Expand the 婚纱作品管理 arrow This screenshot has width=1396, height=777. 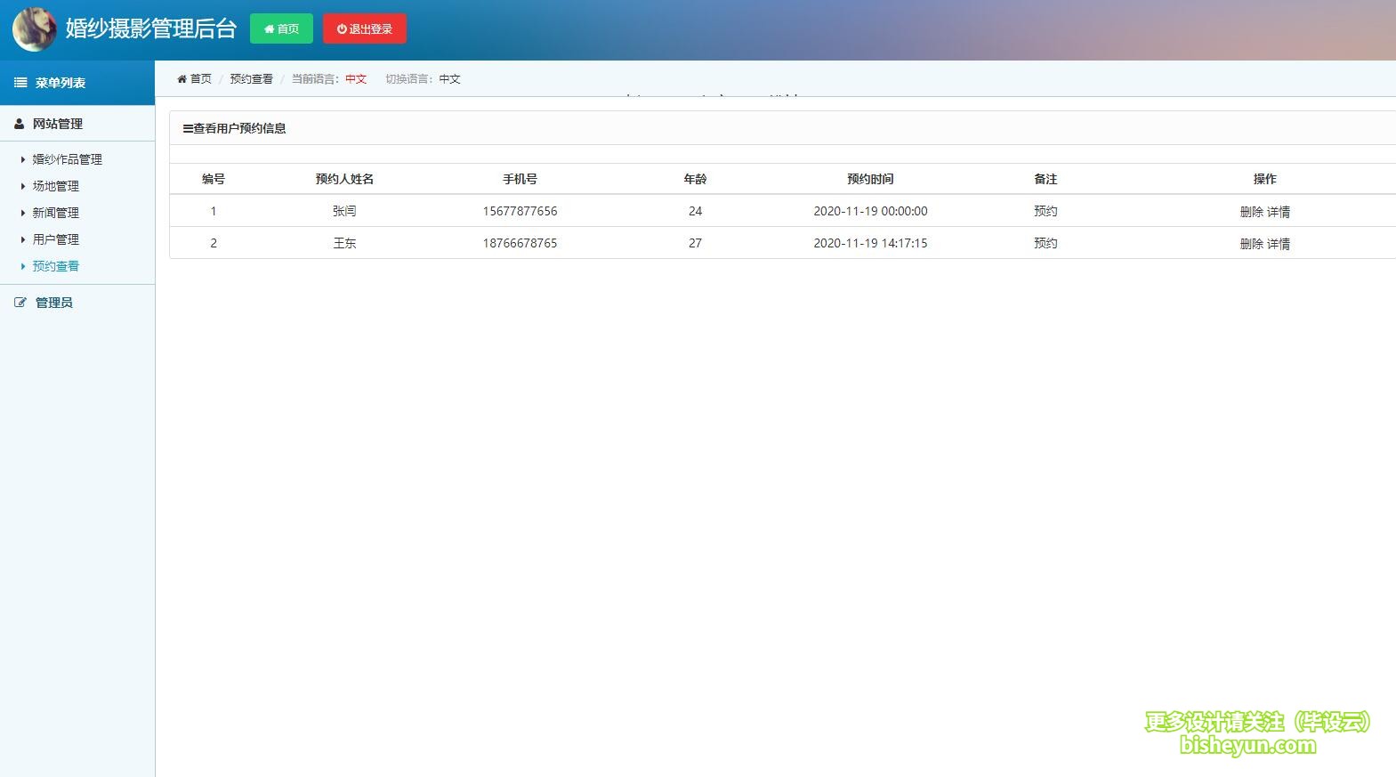click(x=23, y=159)
